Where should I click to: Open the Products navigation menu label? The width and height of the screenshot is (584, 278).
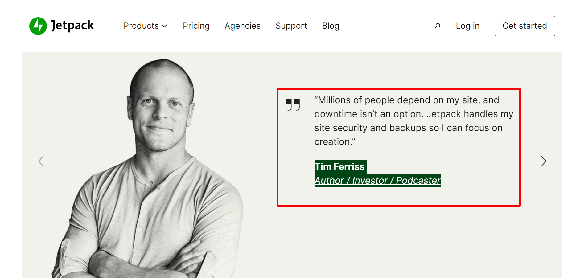point(141,26)
